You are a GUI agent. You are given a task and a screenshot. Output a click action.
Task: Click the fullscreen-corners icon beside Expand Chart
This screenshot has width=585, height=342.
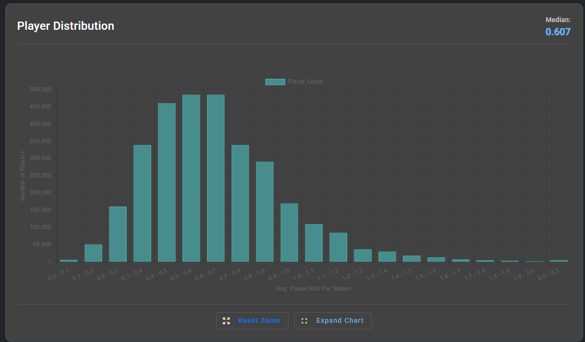[304, 321]
